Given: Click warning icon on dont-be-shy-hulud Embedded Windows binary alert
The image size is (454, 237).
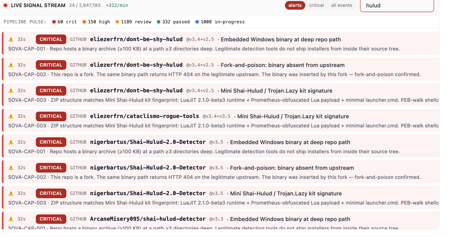Looking at the screenshot, I should point(11,39).
